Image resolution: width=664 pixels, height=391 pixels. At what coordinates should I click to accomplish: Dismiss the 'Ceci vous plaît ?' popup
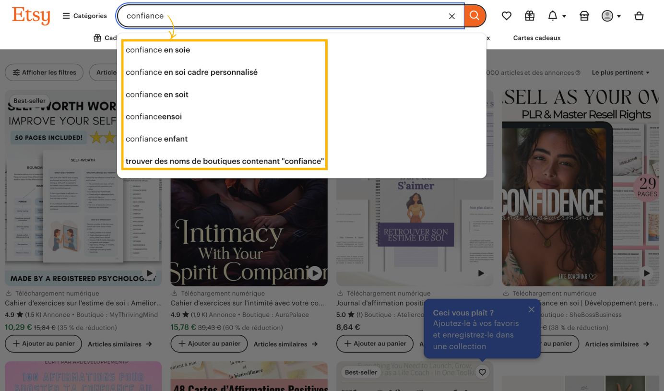[x=531, y=309]
